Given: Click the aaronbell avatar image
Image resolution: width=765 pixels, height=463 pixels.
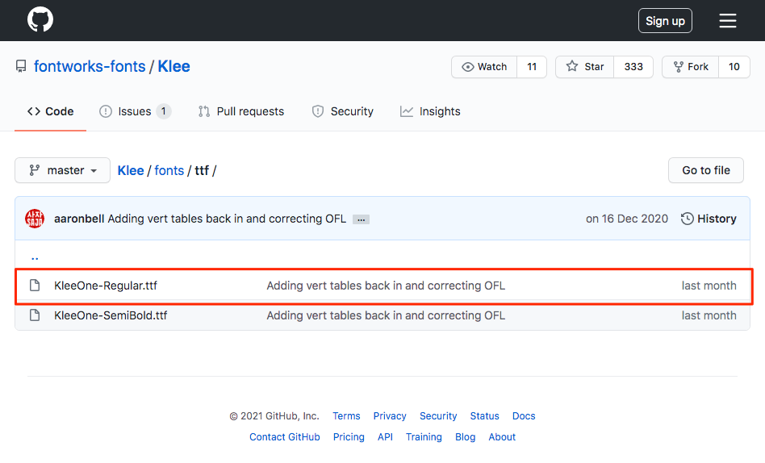Looking at the screenshot, I should (35, 219).
